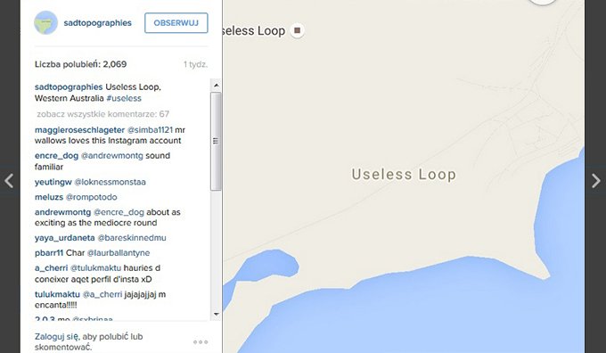The width and height of the screenshot is (606, 353).
Task: Open the three-dots more options menu
Action: [x=201, y=341]
